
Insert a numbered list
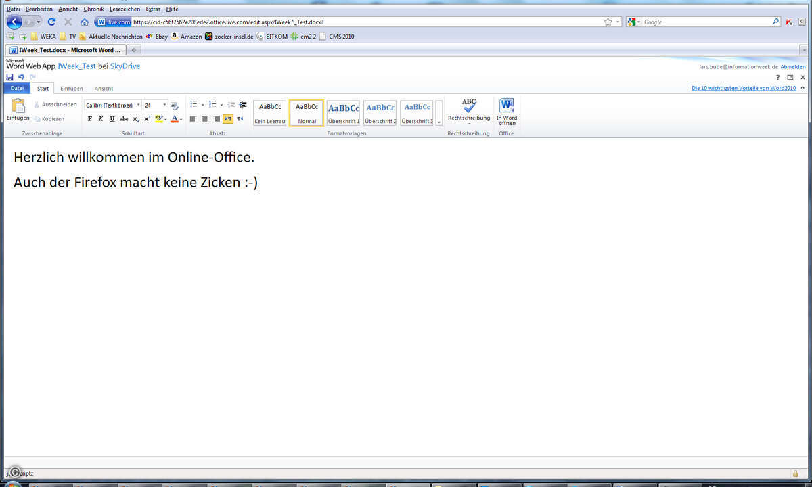212,105
